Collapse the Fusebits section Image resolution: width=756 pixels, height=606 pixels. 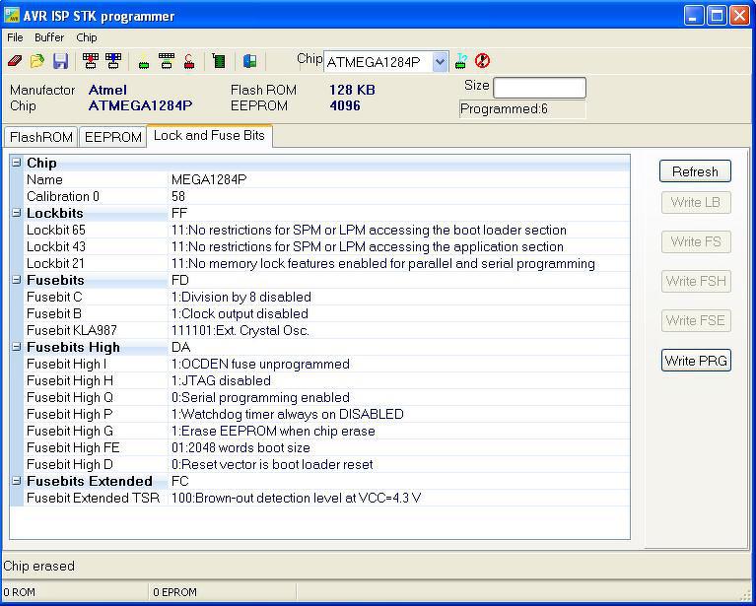pyautogui.click(x=17, y=280)
